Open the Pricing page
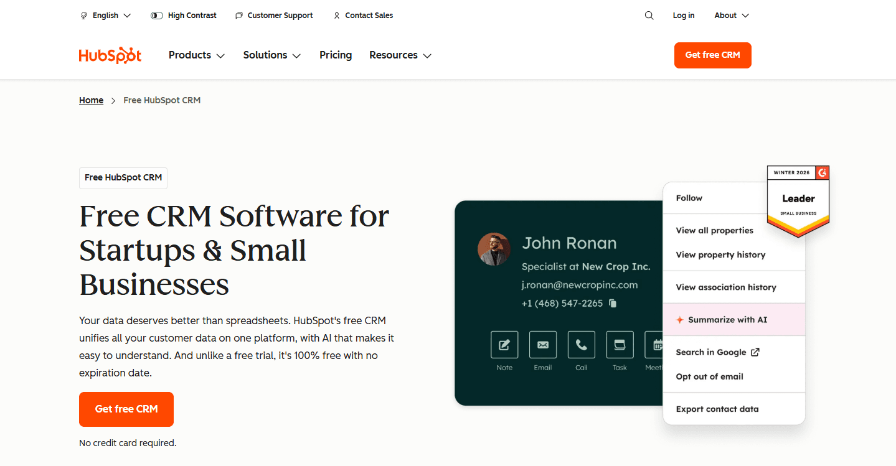The image size is (896, 466). 336,55
